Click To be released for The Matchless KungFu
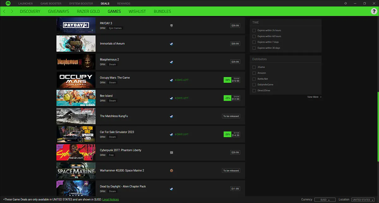Screen dimensions: 379x203 click(231, 116)
